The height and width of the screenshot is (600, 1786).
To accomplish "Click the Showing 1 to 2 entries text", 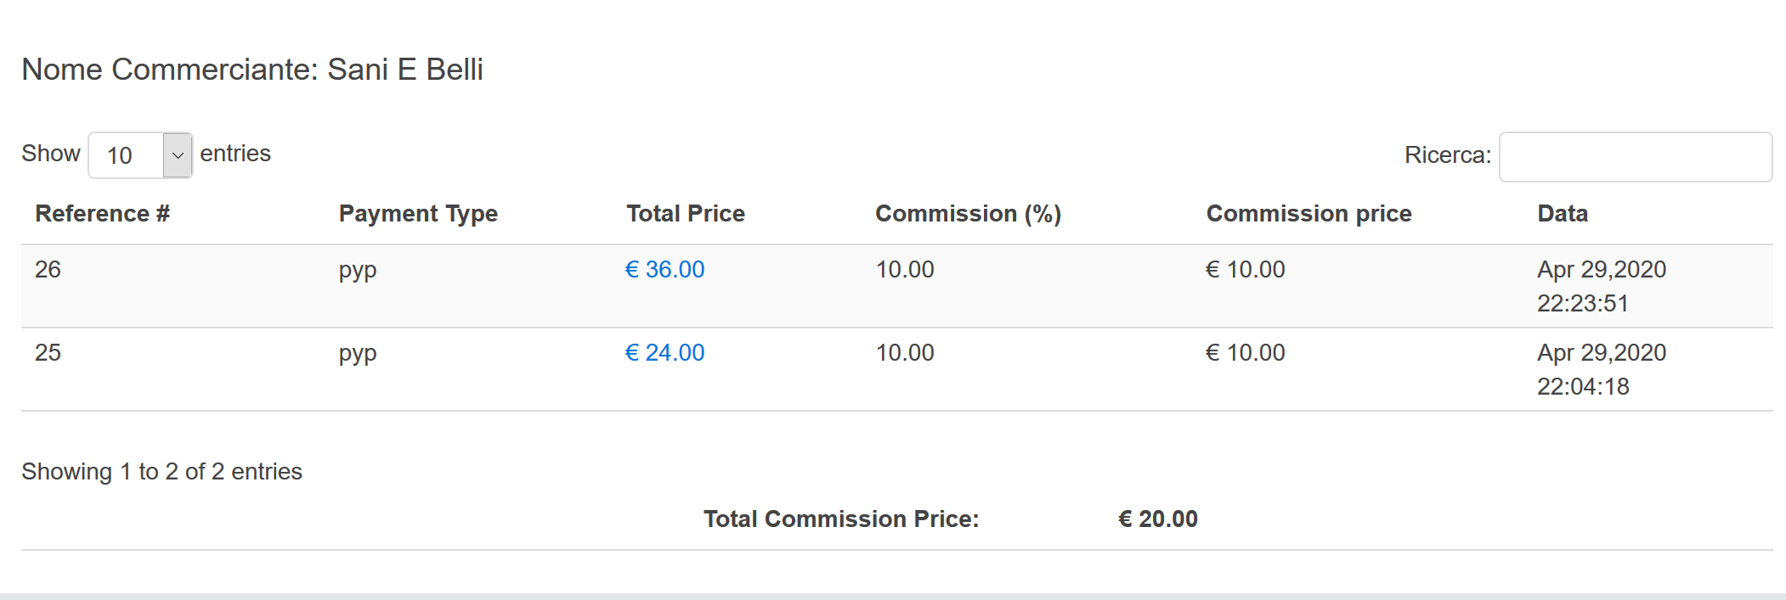I will [161, 472].
